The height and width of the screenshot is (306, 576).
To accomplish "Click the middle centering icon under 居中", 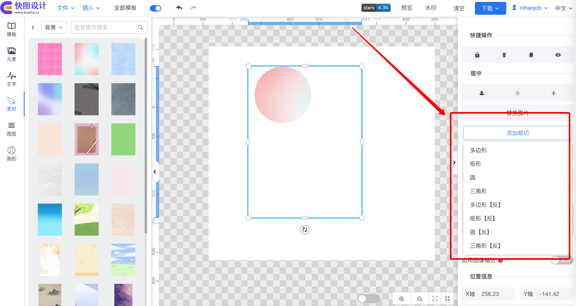I will click(x=517, y=93).
